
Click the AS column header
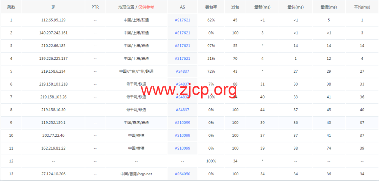click(x=183, y=7)
